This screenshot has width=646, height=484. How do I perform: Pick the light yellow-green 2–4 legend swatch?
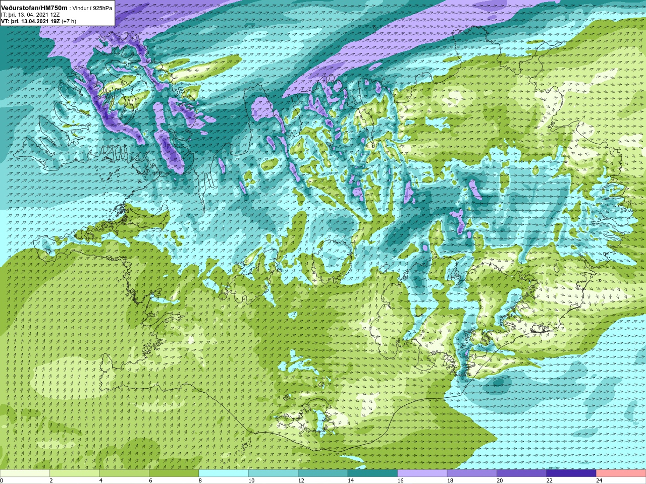75,473
